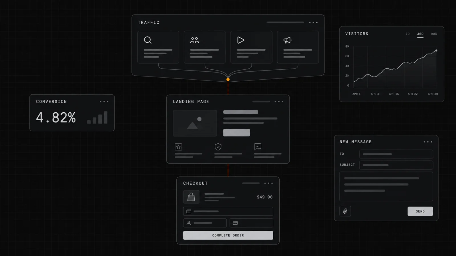Click the play video icon in Traffic
The image size is (456, 256).
point(241,40)
